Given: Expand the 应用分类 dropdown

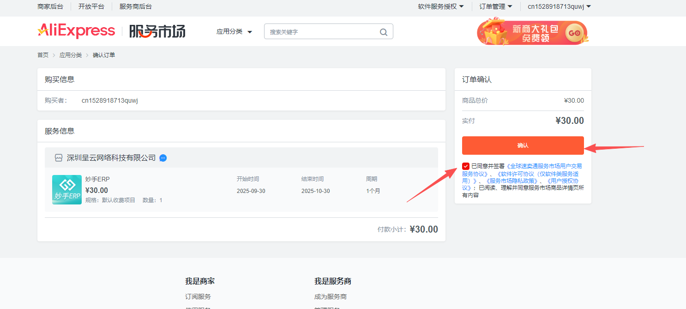Looking at the screenshot, I should (235, 32).
